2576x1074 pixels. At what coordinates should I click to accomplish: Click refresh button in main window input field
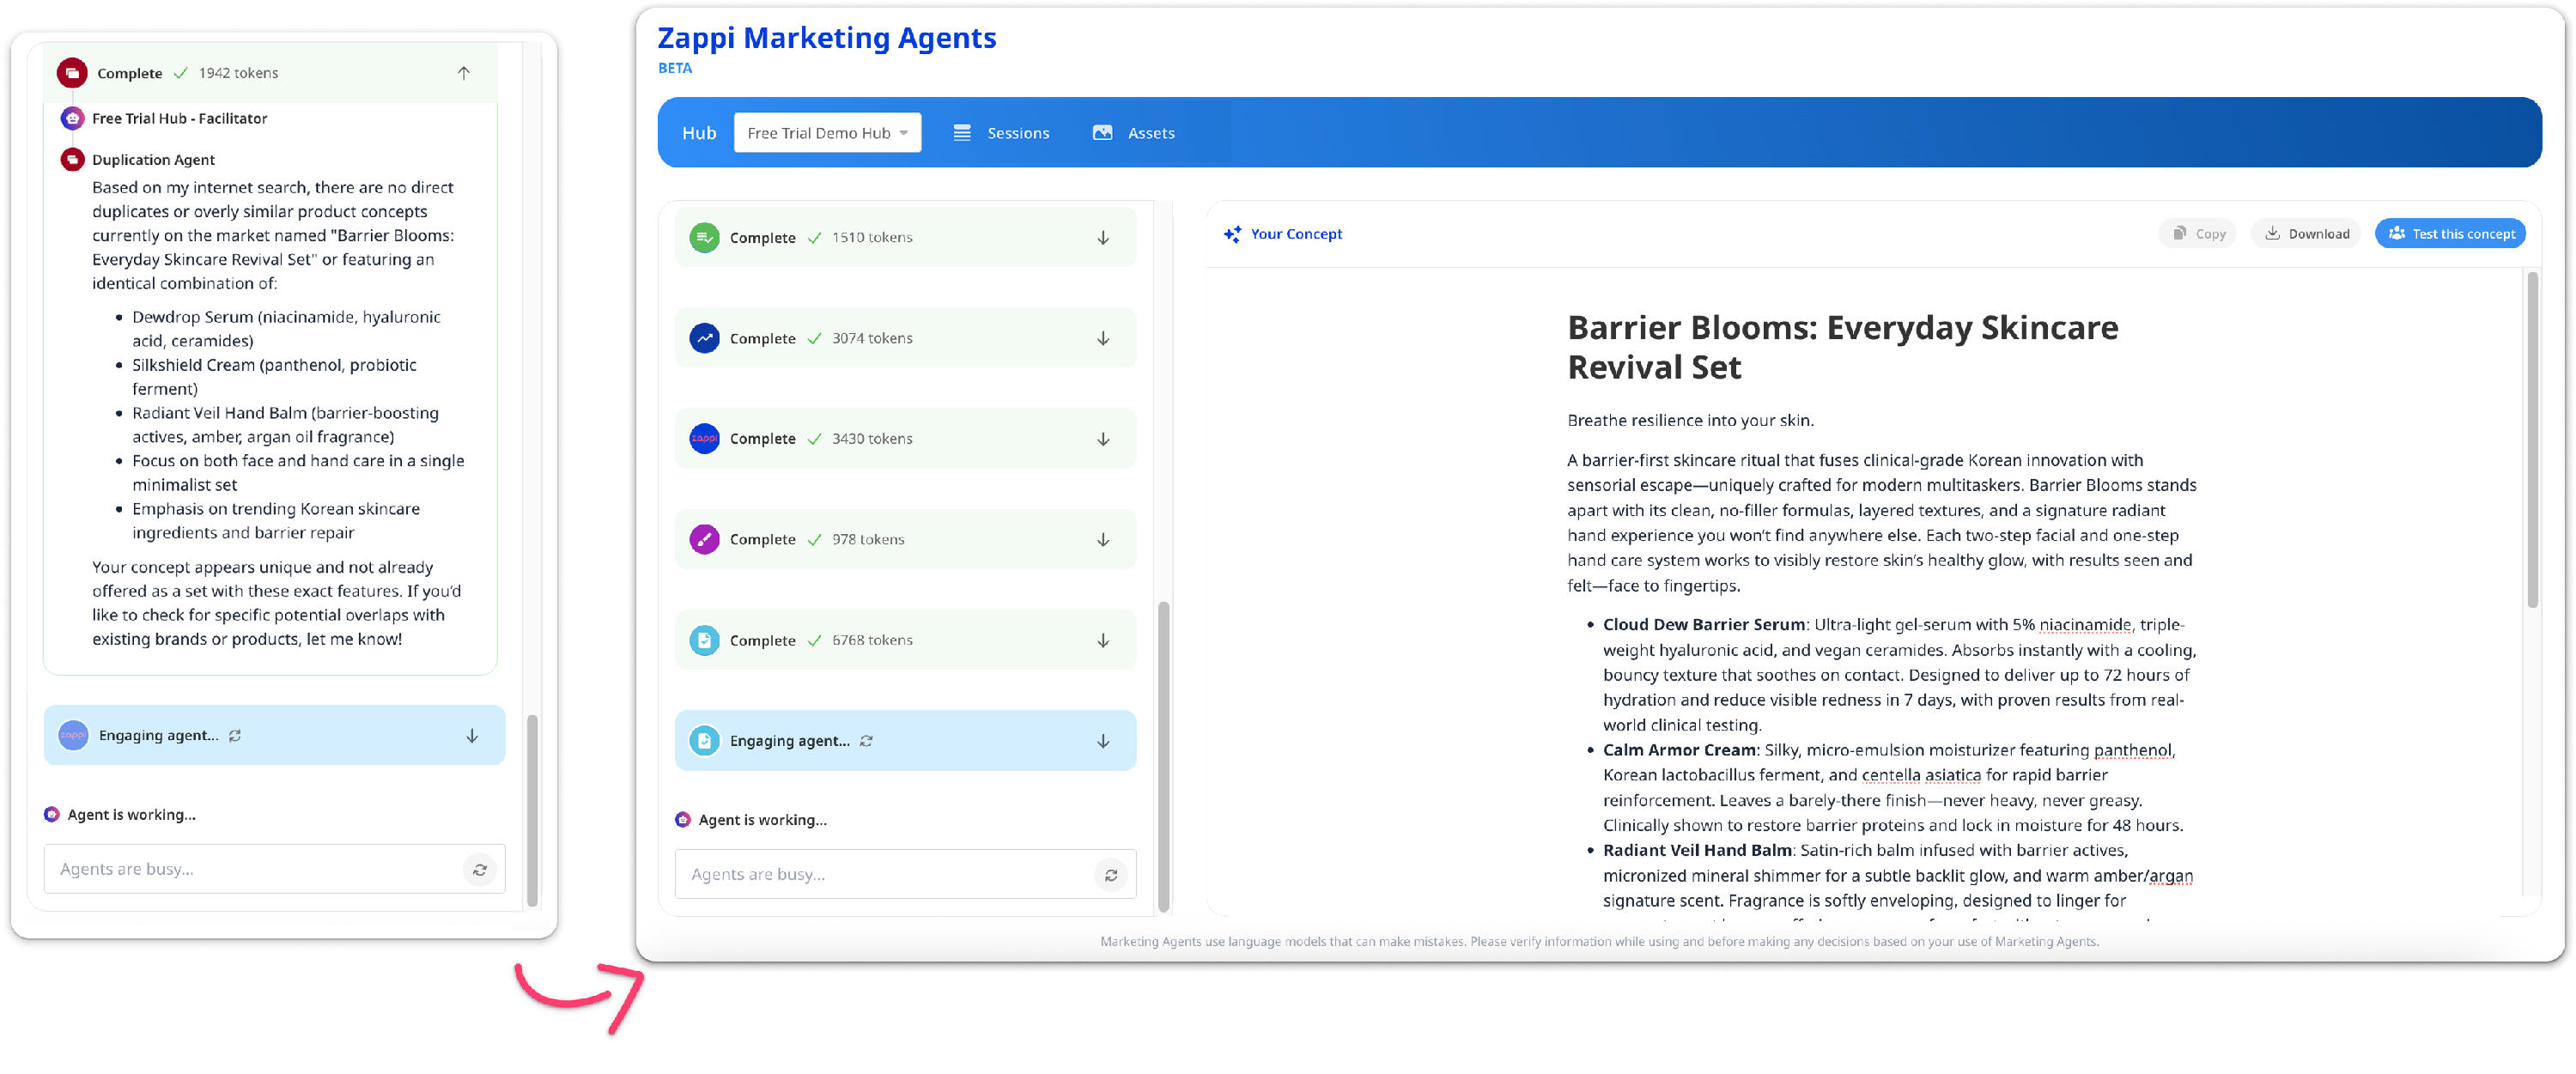tap(1111, 874)
